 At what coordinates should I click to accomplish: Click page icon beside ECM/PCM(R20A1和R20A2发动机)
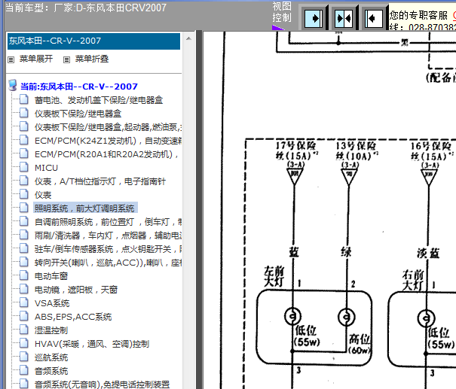coord(24,153)
